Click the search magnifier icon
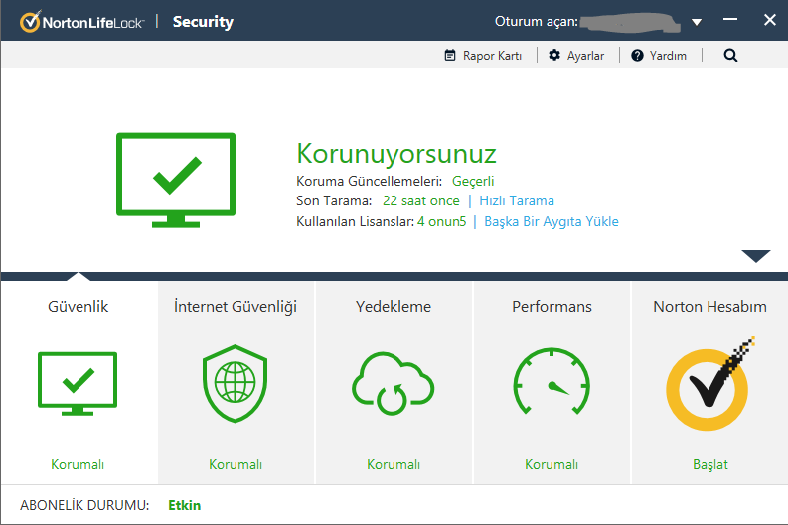This screenshot has height=525, width=788. [x=730, y=56]
